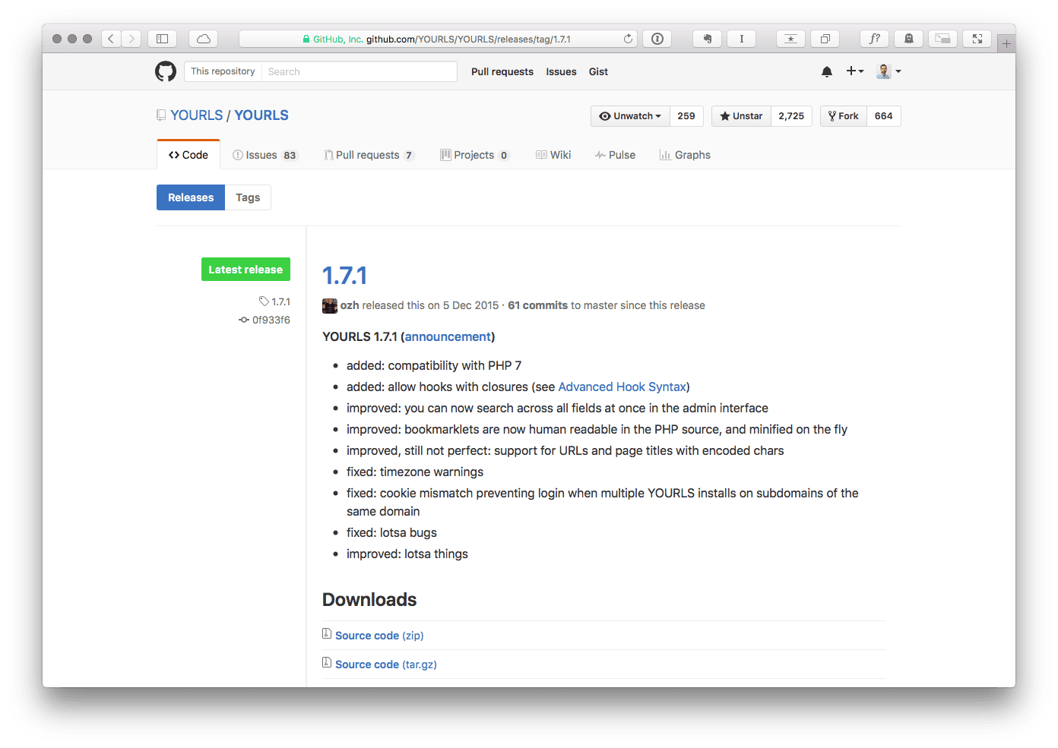
Task: Enter full screen via toolbar arrows
Action: [x=977, y=39]
